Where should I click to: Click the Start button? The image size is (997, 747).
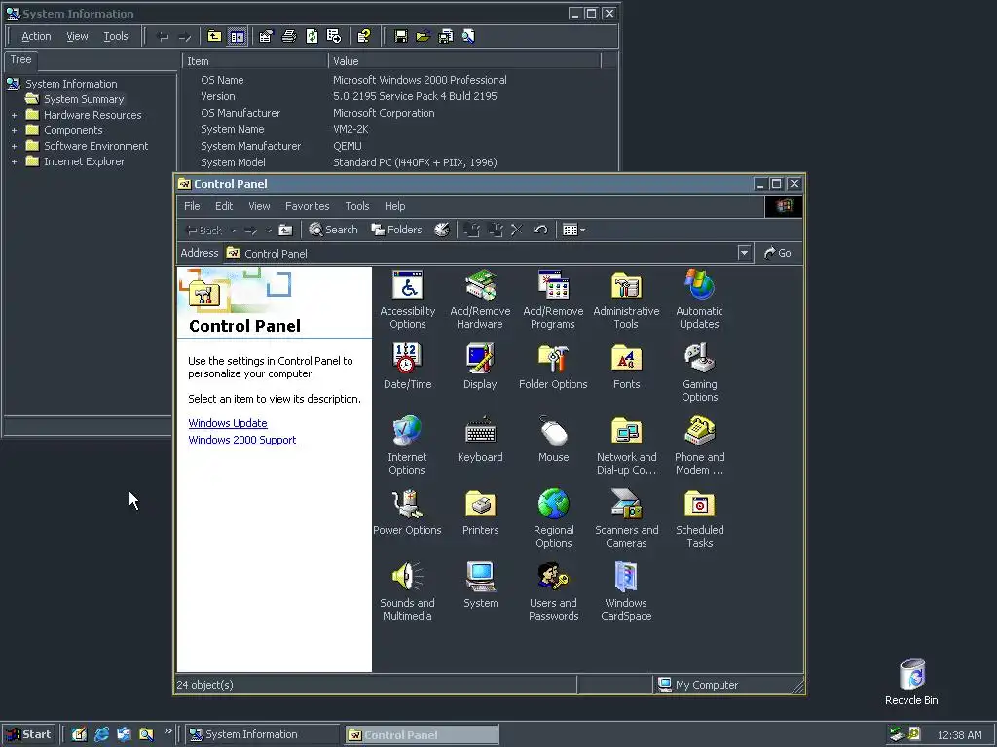(28, 734)
